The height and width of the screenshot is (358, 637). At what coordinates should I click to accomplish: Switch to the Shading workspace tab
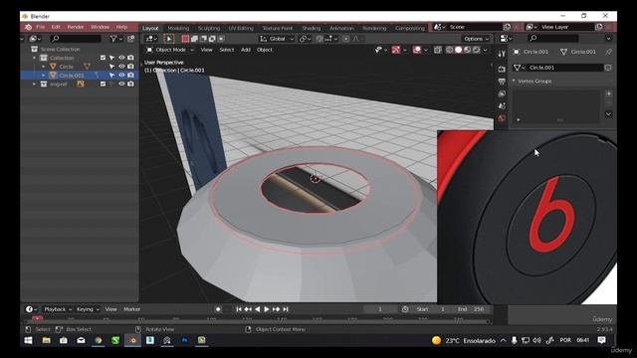pyautogui.click(x=312, y=28)
